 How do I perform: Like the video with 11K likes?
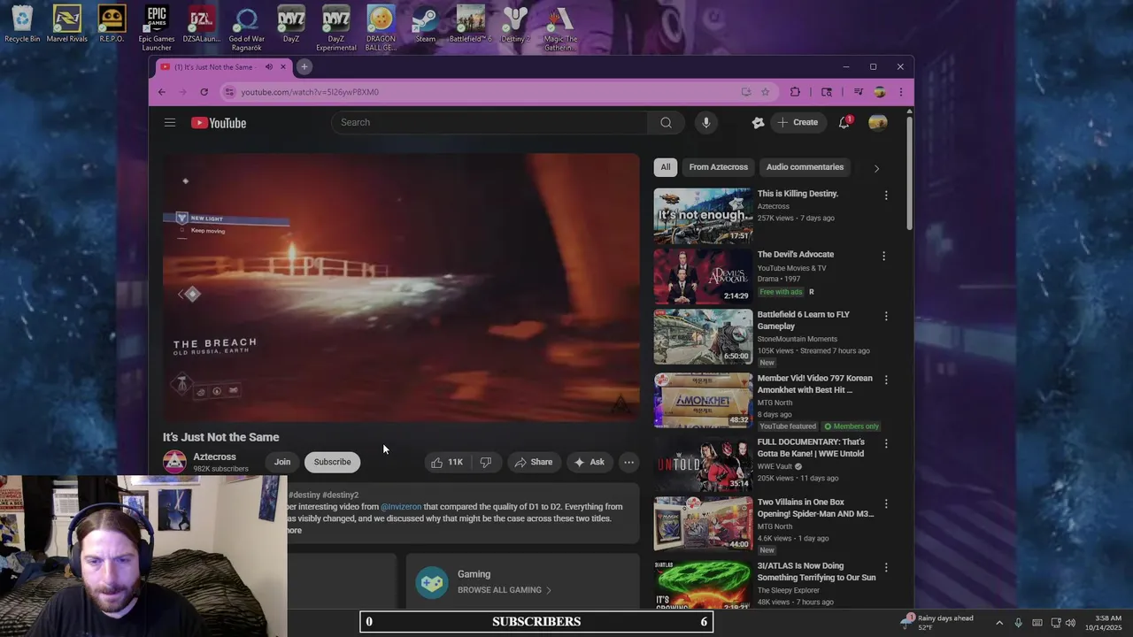pyautogui.click(x=447, y=462)
